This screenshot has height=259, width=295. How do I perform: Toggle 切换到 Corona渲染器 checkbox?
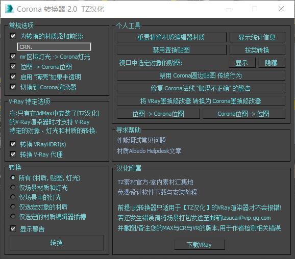pyautogui.click(x=13, y=87)
